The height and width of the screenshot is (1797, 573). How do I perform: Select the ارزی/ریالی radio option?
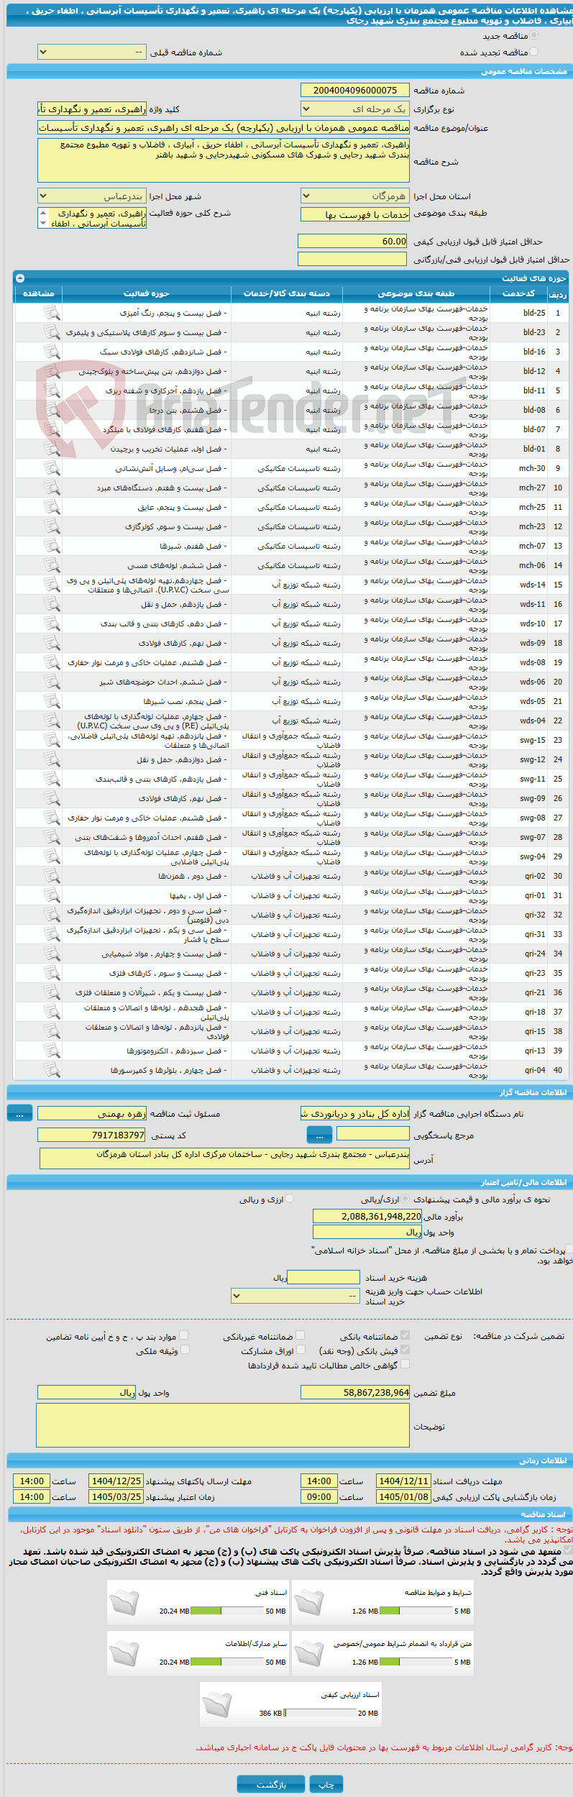pos(406,1199)
